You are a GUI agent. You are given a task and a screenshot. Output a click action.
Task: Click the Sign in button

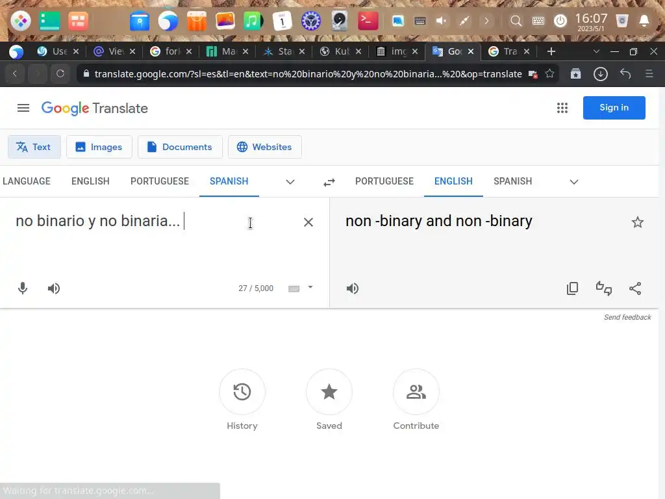click(x=614, y=108)
